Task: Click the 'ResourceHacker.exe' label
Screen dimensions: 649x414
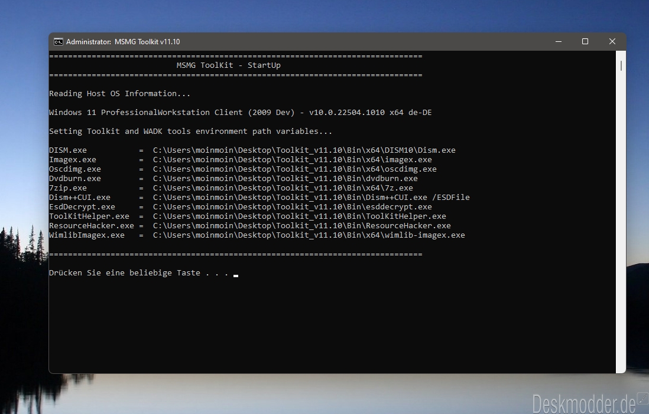Action: click(x=92, y=226)
